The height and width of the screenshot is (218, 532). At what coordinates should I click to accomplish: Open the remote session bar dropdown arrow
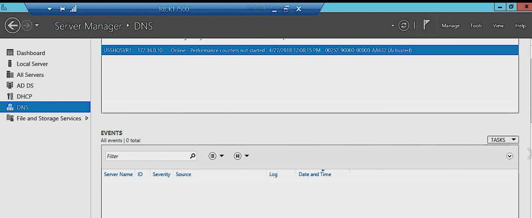[50, 9]
